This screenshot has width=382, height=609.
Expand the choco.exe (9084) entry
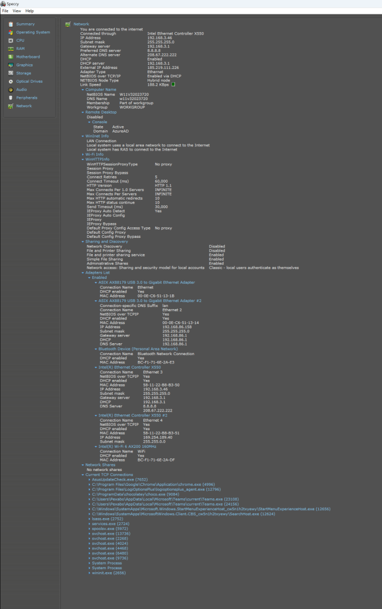pyautogui.click(x=89, y=494)
